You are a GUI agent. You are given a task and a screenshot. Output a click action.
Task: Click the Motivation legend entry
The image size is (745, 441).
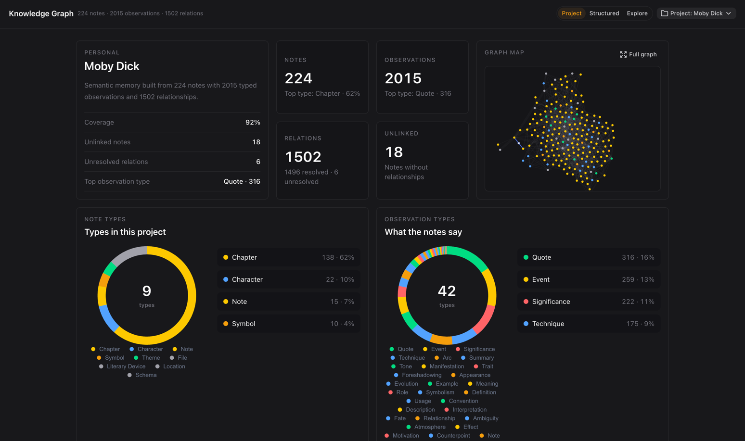click(402, 436)
